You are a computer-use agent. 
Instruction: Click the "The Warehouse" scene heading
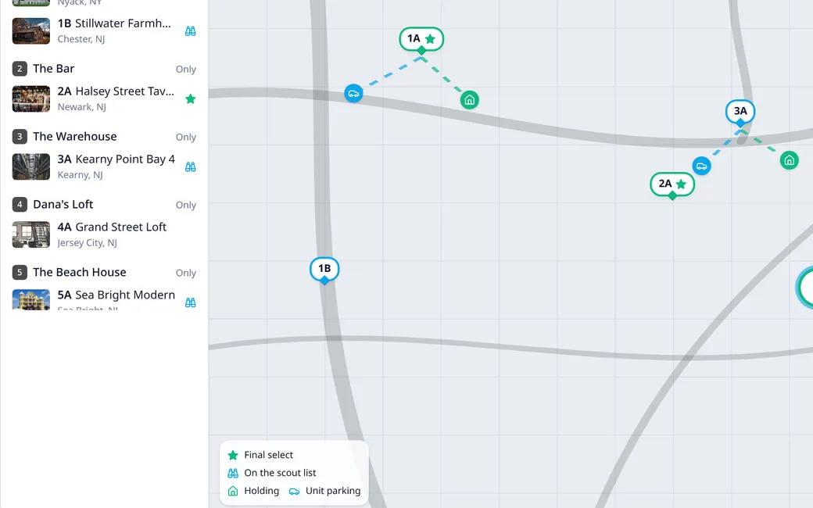(75, 136)
